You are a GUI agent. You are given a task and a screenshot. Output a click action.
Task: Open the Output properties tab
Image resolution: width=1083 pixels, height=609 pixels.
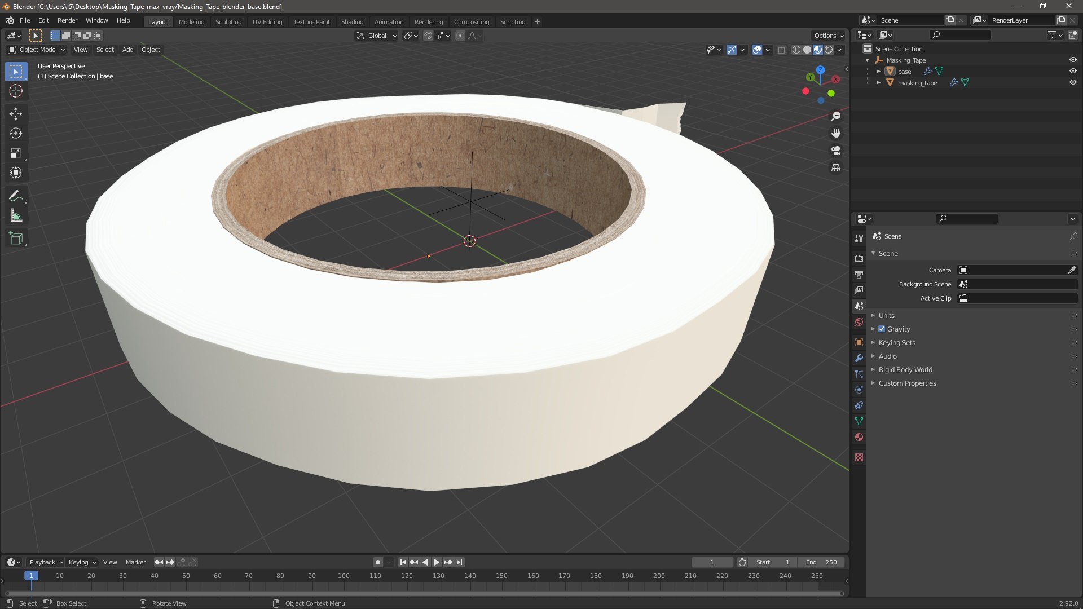tap(859, 274)
